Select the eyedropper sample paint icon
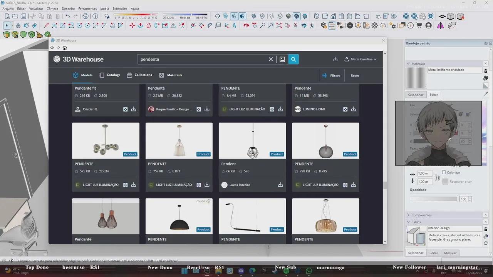The image size is (493, 277). pos(486,94)
